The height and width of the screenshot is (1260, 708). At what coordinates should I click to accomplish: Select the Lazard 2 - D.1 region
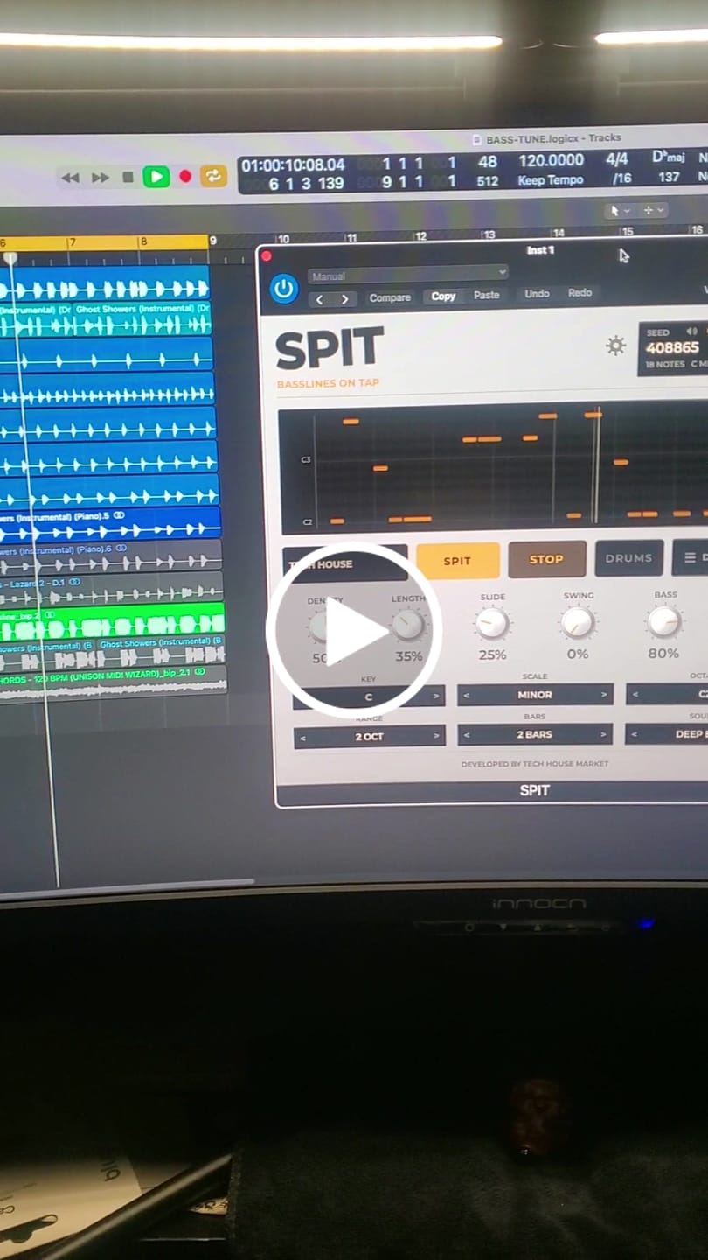[x=111, y=589]
